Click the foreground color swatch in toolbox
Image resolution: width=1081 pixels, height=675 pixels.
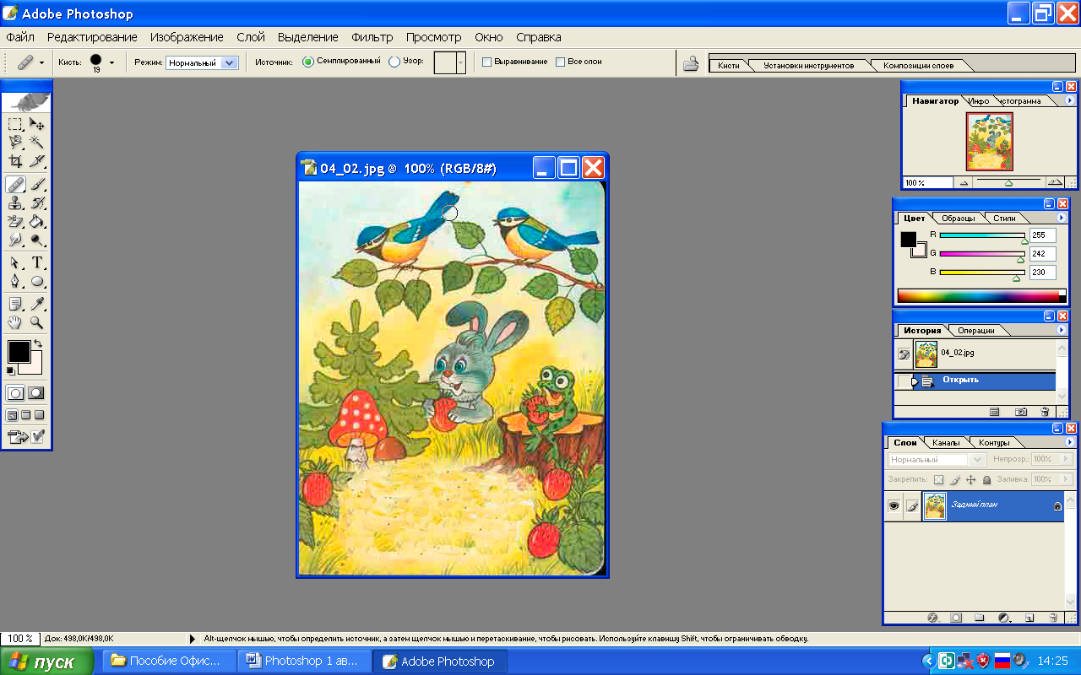(19, 351)
